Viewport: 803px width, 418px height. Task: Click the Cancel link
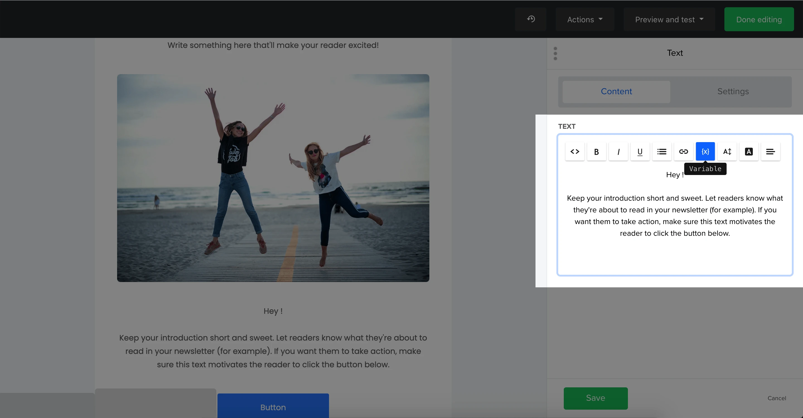(x=777, y=398)
